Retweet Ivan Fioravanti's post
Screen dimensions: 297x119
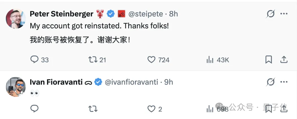93,109
